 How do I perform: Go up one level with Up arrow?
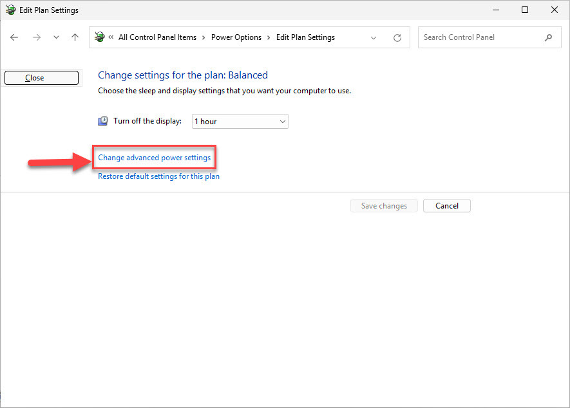coord(75,37)
